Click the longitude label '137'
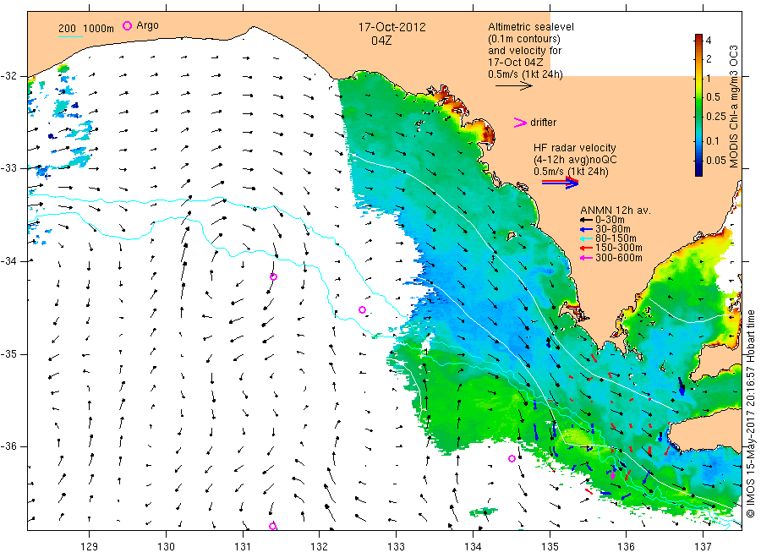The image size is (761, 558). pos(703,547)
